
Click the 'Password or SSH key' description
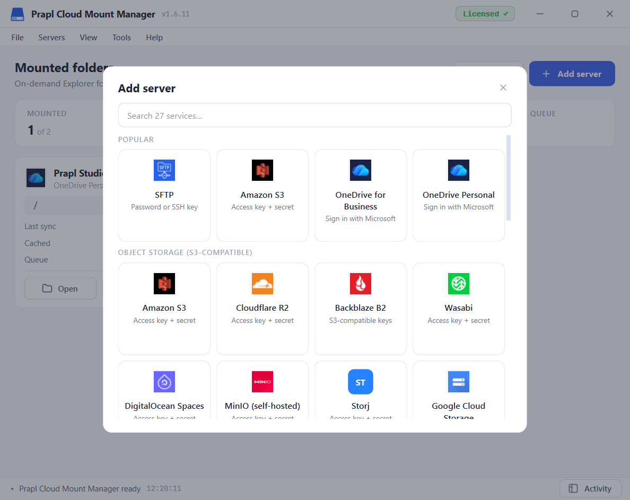tap(164, 207)
